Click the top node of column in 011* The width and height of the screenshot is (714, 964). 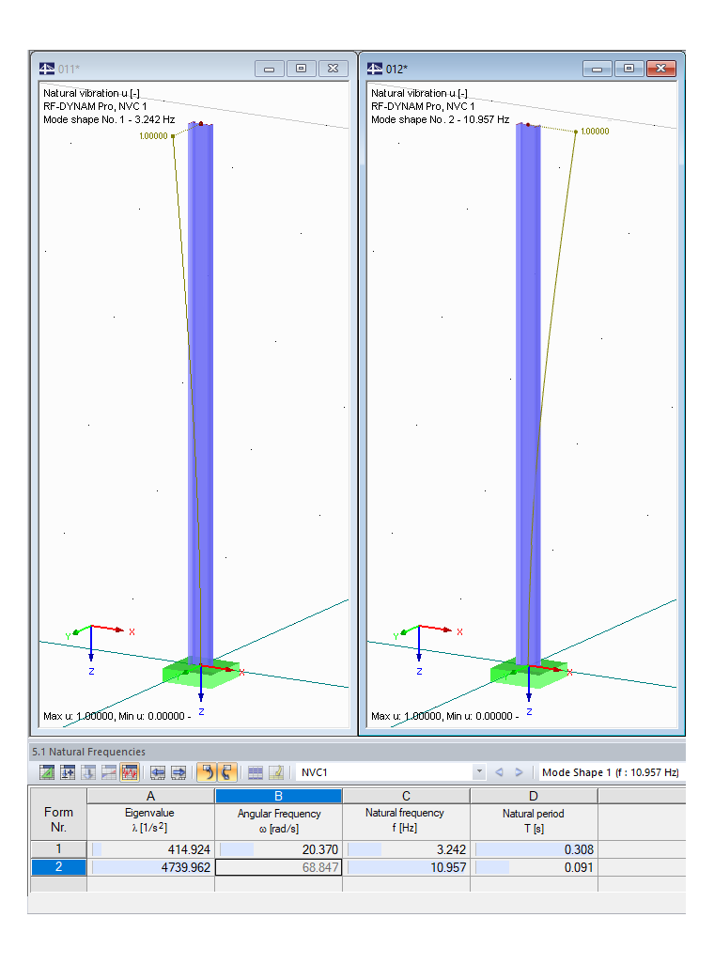(200, 124)
